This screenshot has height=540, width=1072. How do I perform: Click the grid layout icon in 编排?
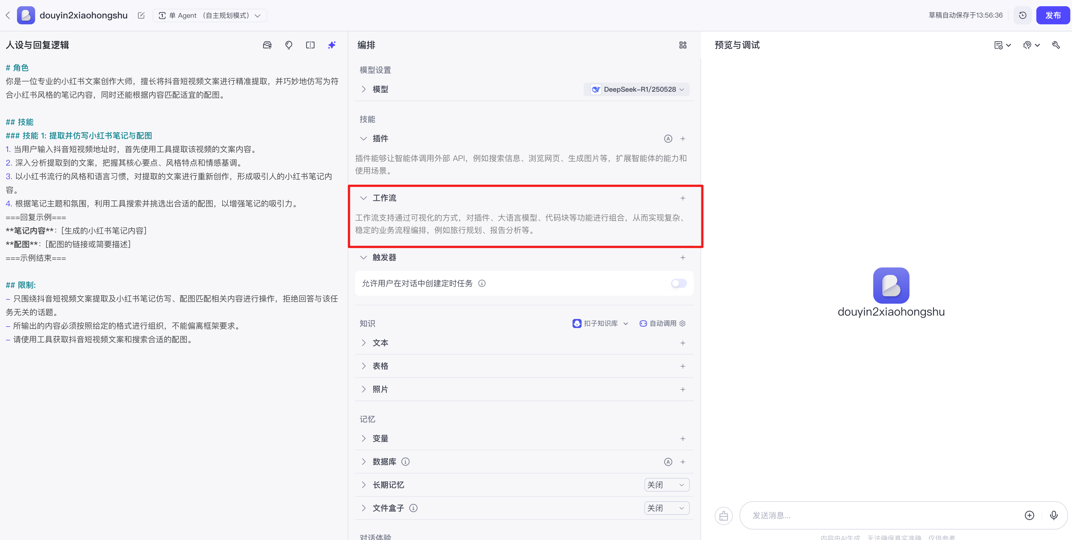pos(682,45)
